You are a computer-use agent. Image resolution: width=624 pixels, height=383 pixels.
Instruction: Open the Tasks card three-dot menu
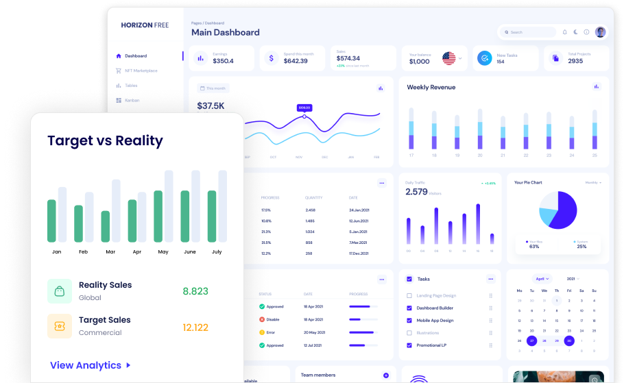point(491,279)
